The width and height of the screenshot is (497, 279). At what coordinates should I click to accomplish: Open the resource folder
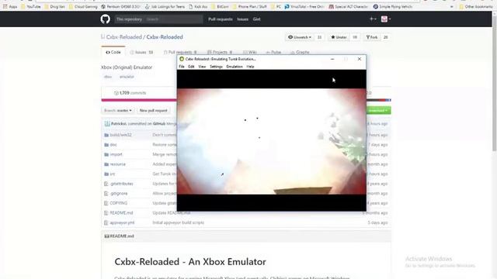(118, 164)
